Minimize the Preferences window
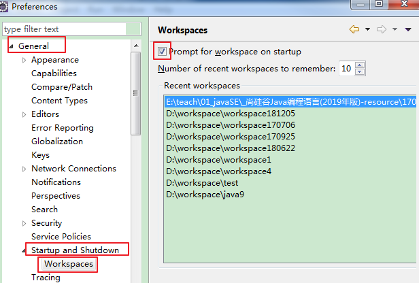Screen dimensions: 419x283 pos(361,5)
